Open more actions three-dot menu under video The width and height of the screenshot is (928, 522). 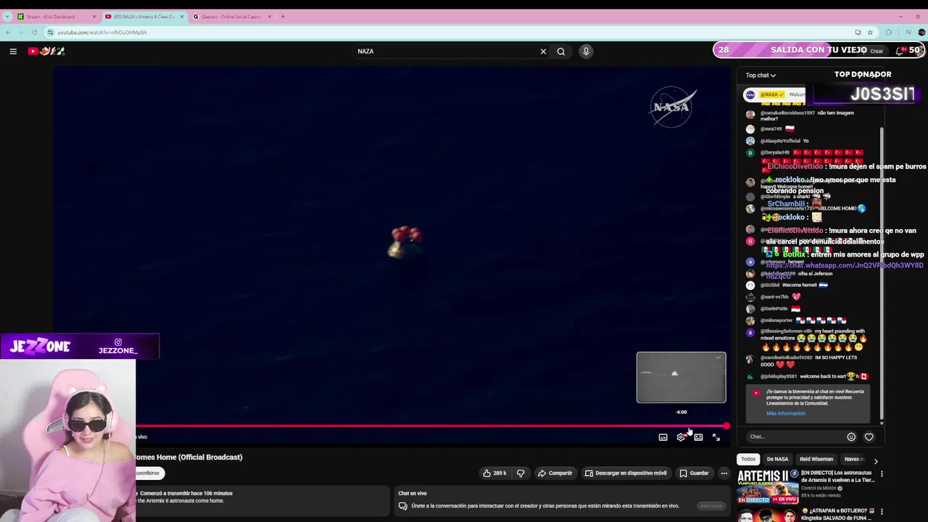tap(724, 473)
